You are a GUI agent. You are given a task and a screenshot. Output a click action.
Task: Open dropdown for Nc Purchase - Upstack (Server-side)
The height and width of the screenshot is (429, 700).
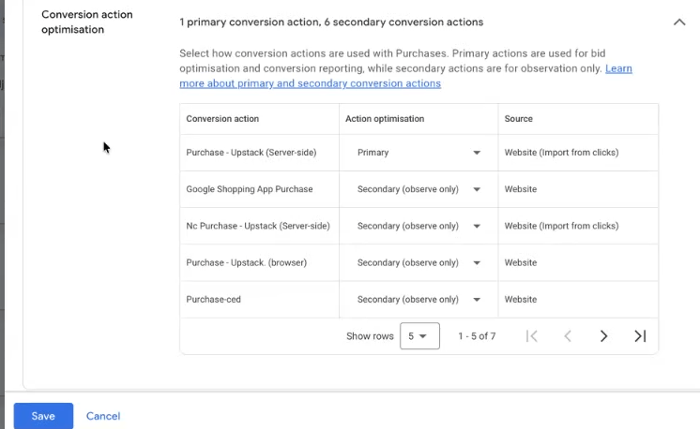418,226
